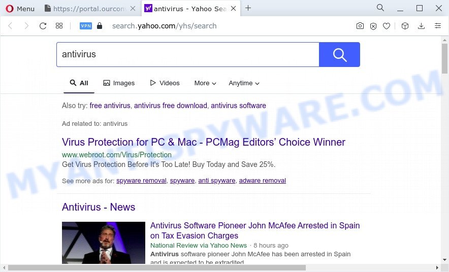The image size is (449, 272).
Task: Go forward with the forward arrow
Action: coord(26,26)
